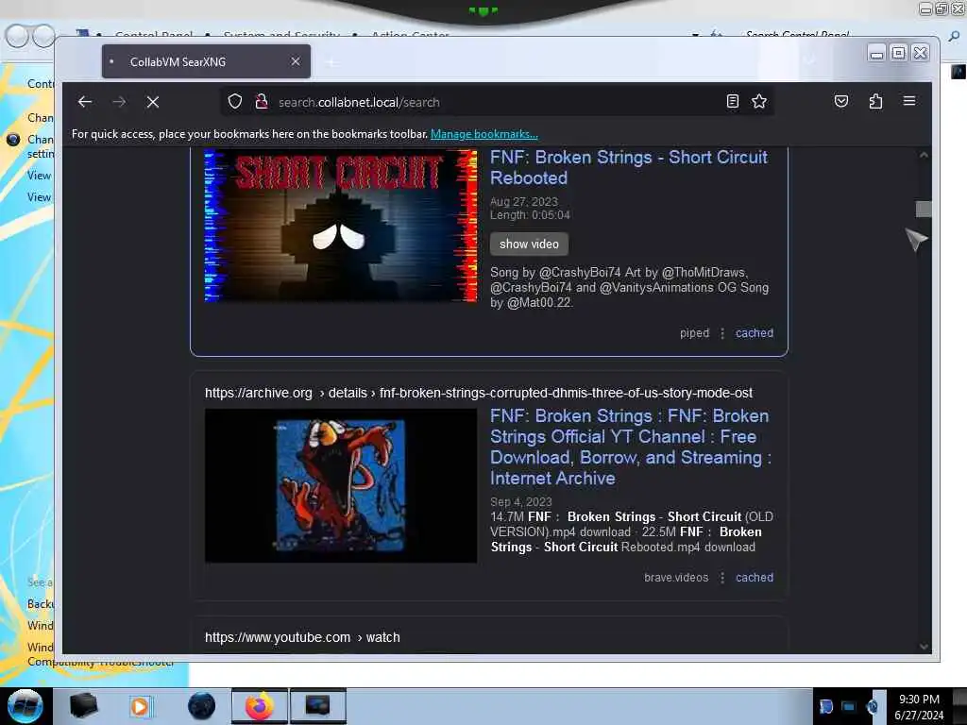The image size is (967, 725).
Task: Go back using the browser back arrow
Action: click(84, 102)
